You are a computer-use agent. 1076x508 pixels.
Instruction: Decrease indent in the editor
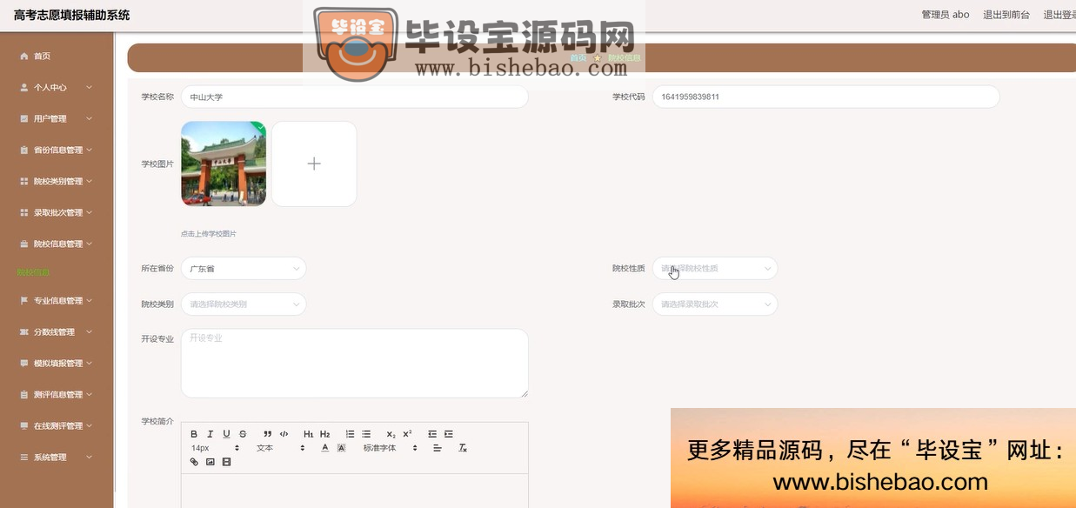point(432,434)
